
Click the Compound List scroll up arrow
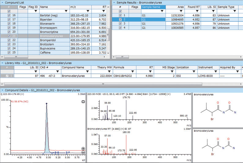pyautogui.click(x=108, y=7)
